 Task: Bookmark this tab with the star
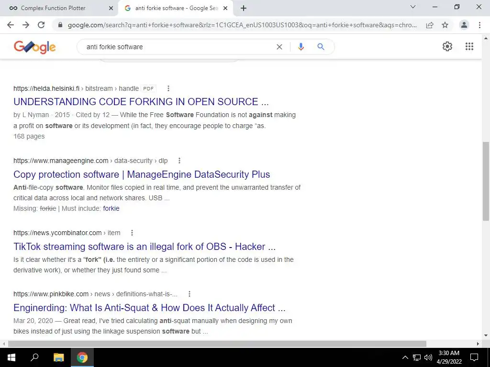coord(445,25)
